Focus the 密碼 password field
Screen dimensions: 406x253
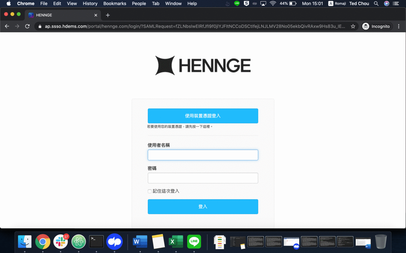(x=203, y=178)
